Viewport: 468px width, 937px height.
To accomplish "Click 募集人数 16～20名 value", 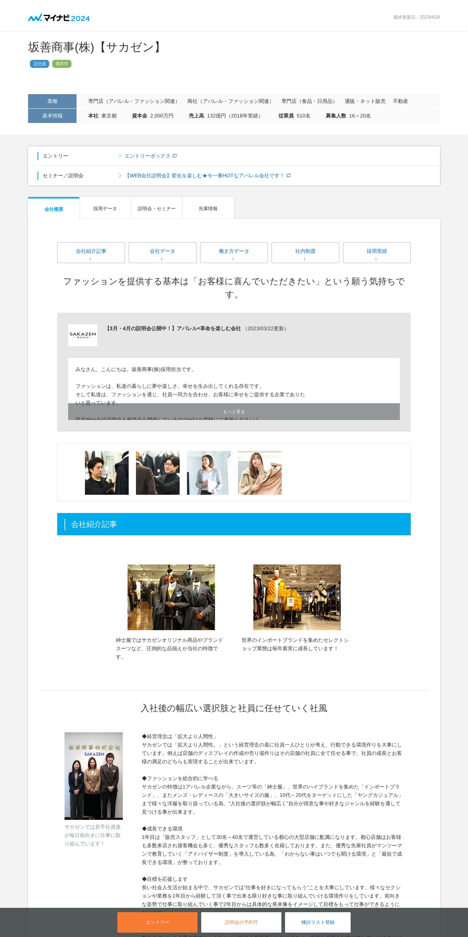I will (x=348, y=116).
